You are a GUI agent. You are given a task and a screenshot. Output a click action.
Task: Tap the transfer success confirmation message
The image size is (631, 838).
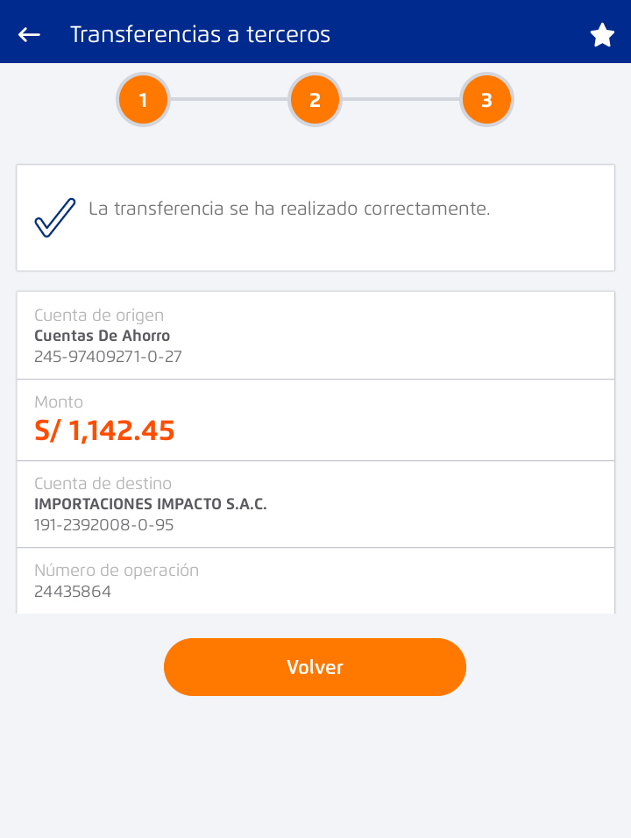[289, 209]
